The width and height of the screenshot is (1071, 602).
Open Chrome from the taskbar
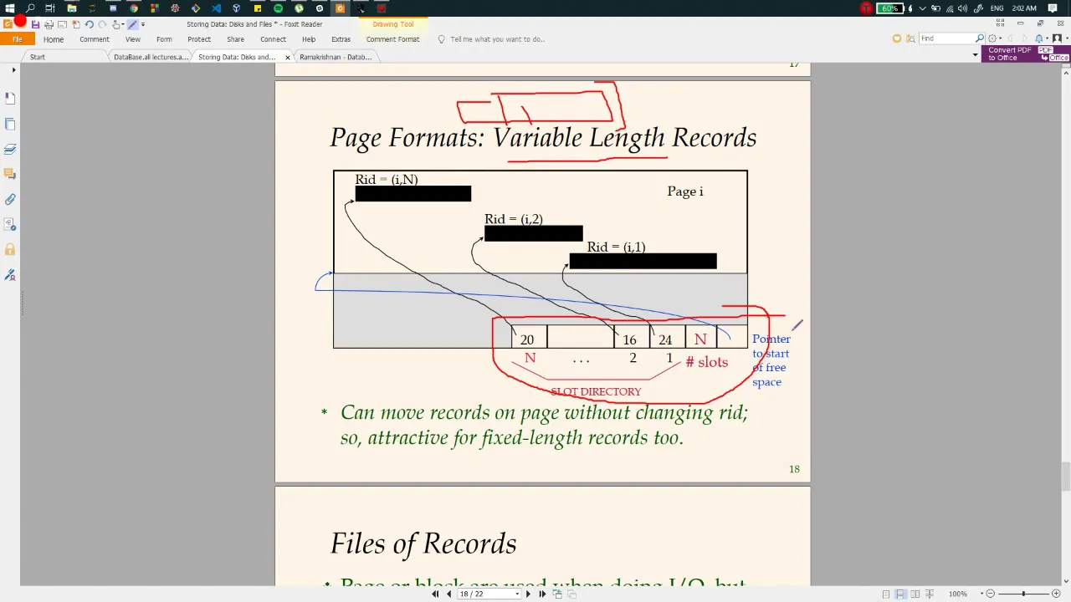click(x=134, y=8)
